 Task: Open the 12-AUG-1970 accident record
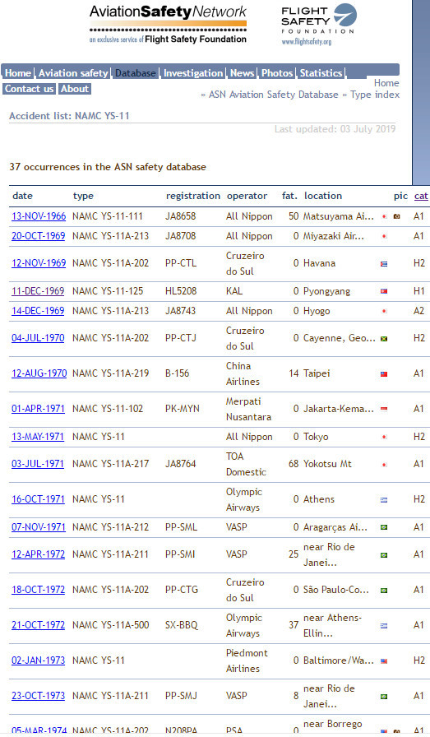click(x=39, y=373)
